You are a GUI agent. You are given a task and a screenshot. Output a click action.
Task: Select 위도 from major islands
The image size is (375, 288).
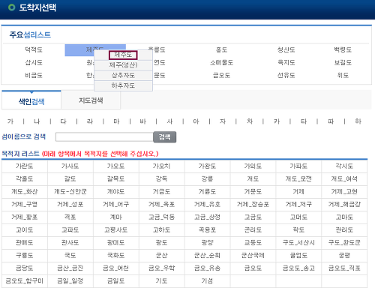pos(343,75)
